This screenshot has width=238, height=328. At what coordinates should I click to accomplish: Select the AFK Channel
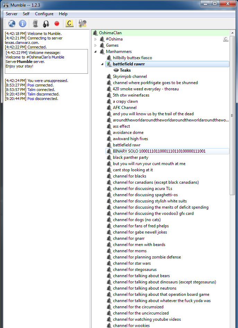[x=124, y=108]
